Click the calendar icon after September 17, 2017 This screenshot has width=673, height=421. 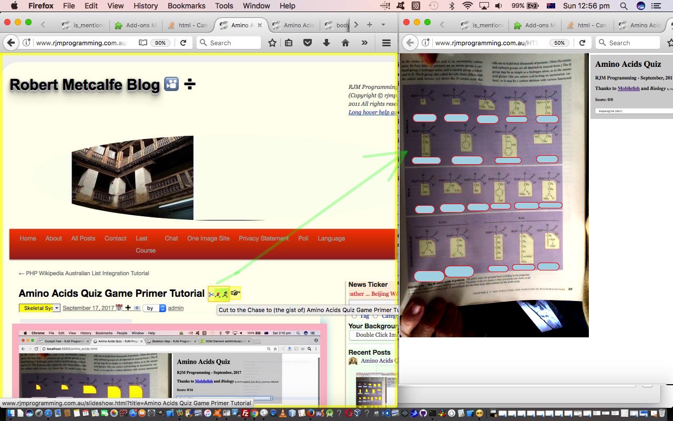pyautogui.click(x=119, y=308)
